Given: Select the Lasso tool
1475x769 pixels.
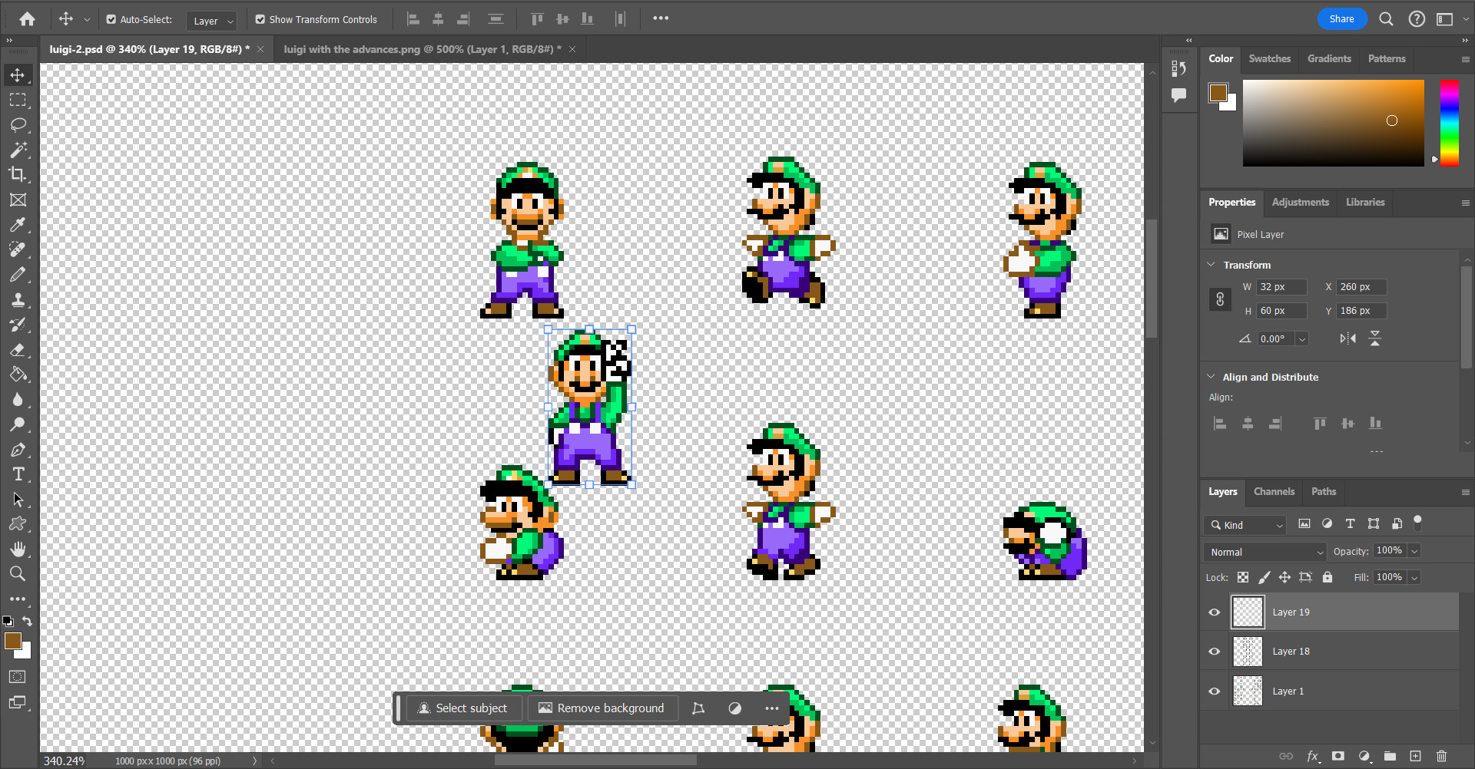Looking at the screenshot, I should point(18,125).
